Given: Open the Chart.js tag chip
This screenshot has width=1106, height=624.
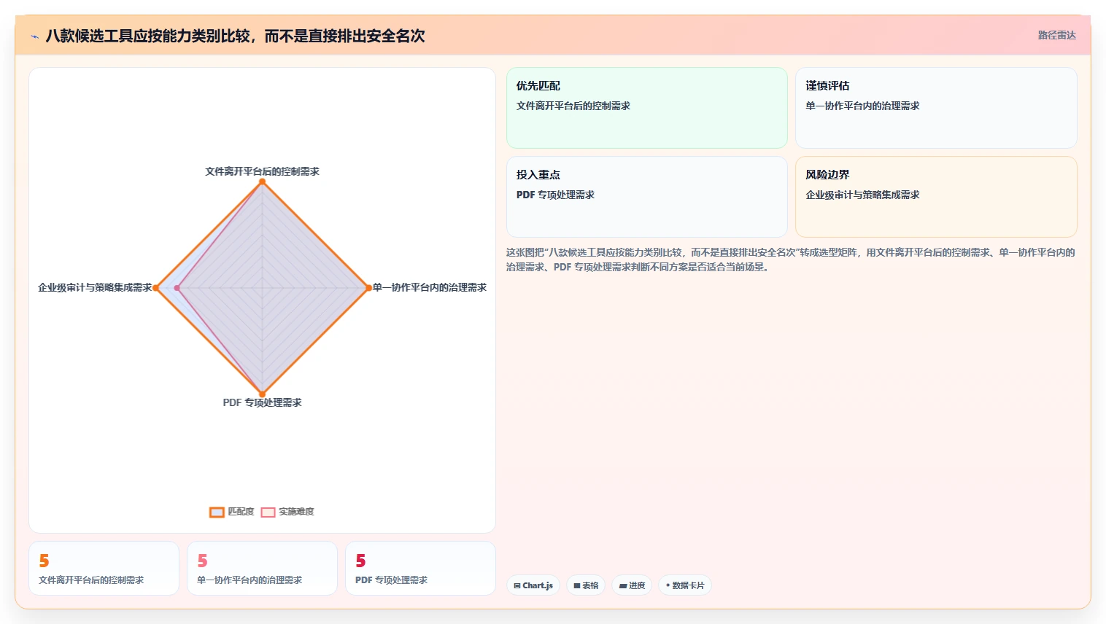Looking at the screenshot, I should click(533, 585).
